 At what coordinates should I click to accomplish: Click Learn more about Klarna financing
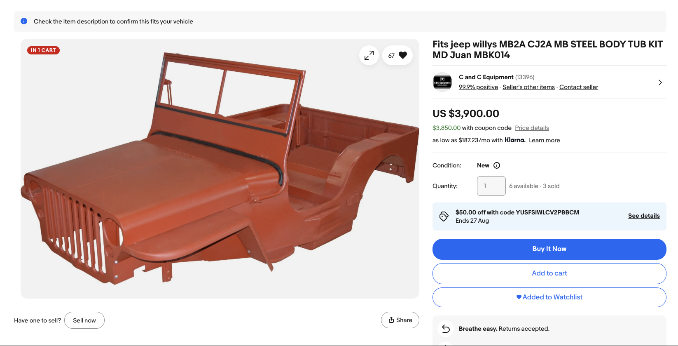[x=544, y=140]
